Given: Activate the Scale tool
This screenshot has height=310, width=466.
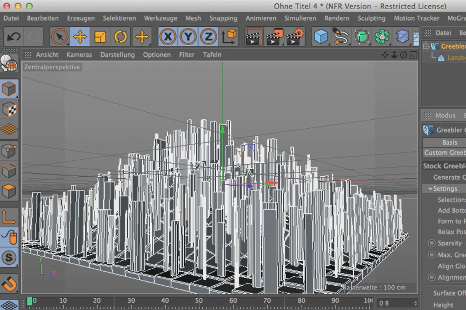Looking at the screenshot, I should point(100,37).
